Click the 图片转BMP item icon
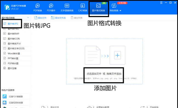 click(x=5, y=34)
